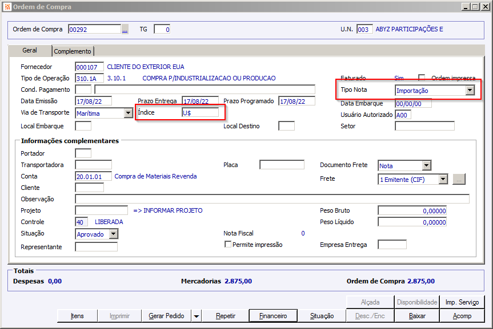
Task: Click the Despesas value 0,00
Action: 55,281
